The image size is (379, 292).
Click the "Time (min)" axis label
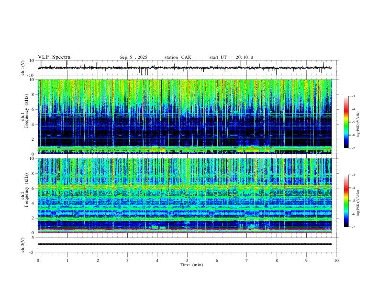pyautogui.click(x=191, y=265)
